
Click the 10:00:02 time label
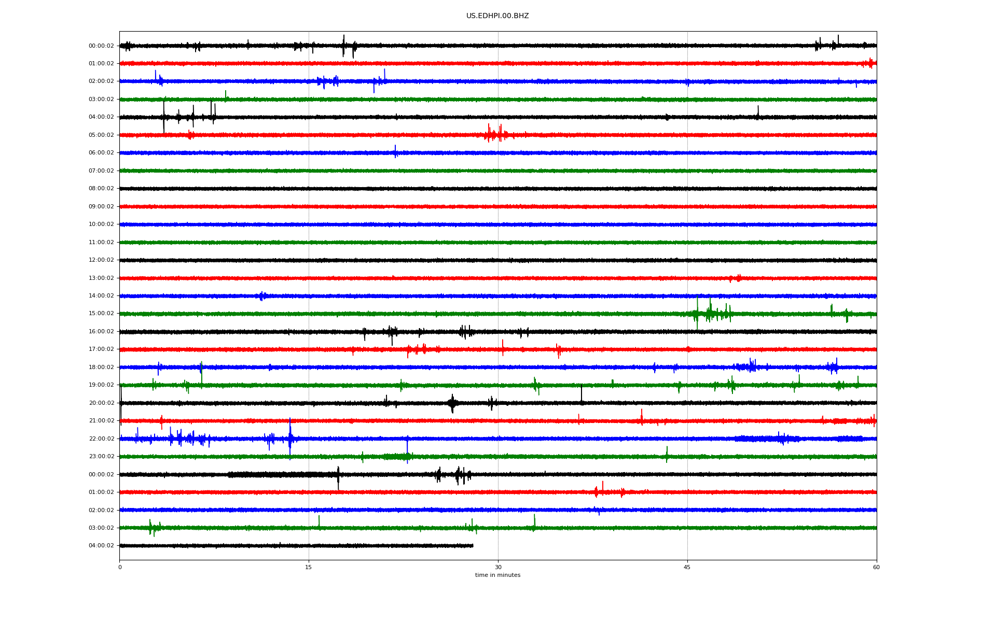[101, 224]
